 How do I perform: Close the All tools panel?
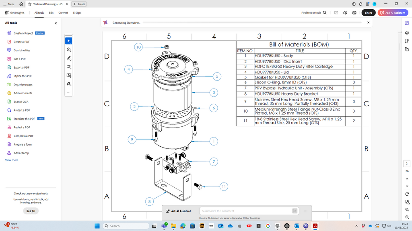(x=56, y=23)
